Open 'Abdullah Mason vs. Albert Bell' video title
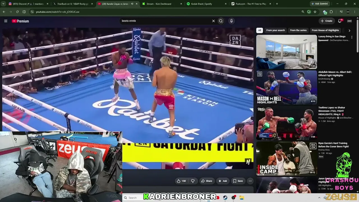 click(x=335, y=74)
